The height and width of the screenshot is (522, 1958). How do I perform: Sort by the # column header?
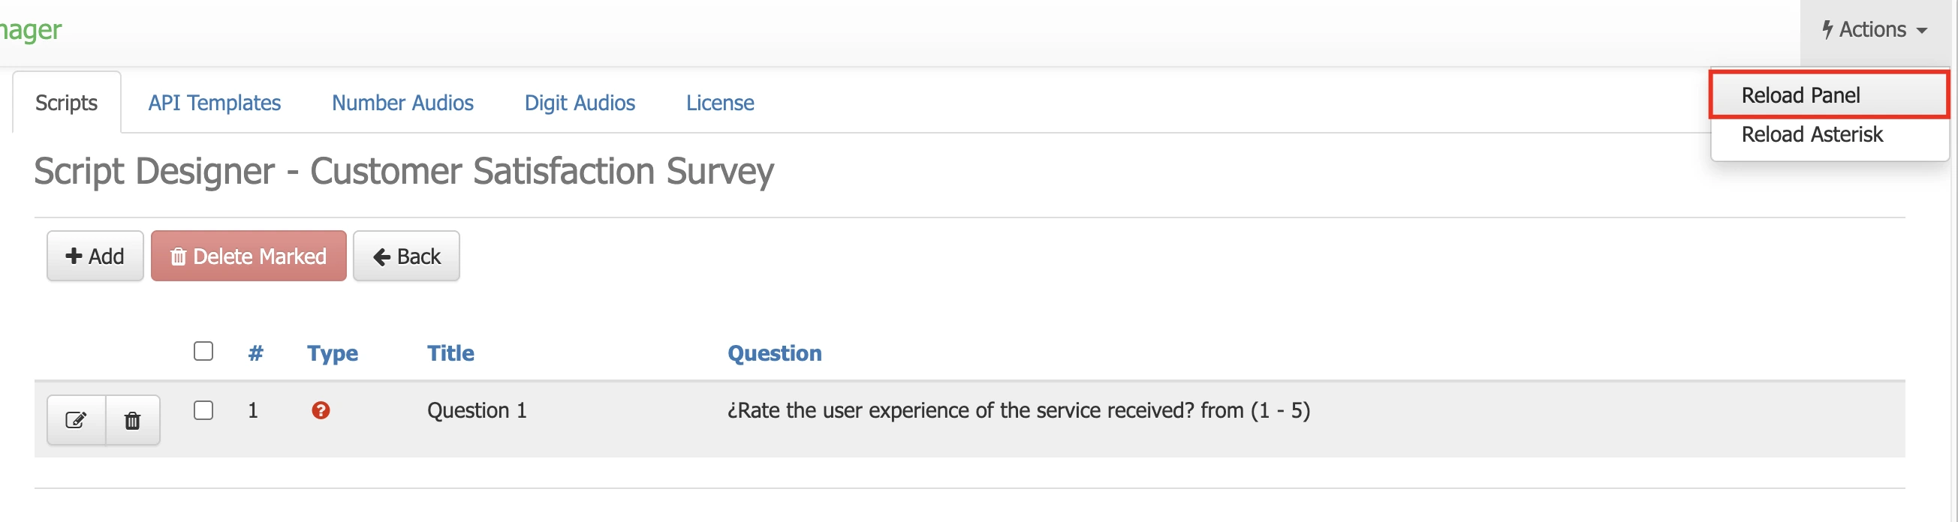[255, 353]
